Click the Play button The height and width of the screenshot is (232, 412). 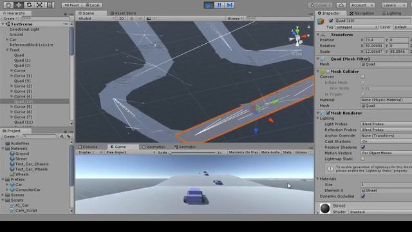209,5
